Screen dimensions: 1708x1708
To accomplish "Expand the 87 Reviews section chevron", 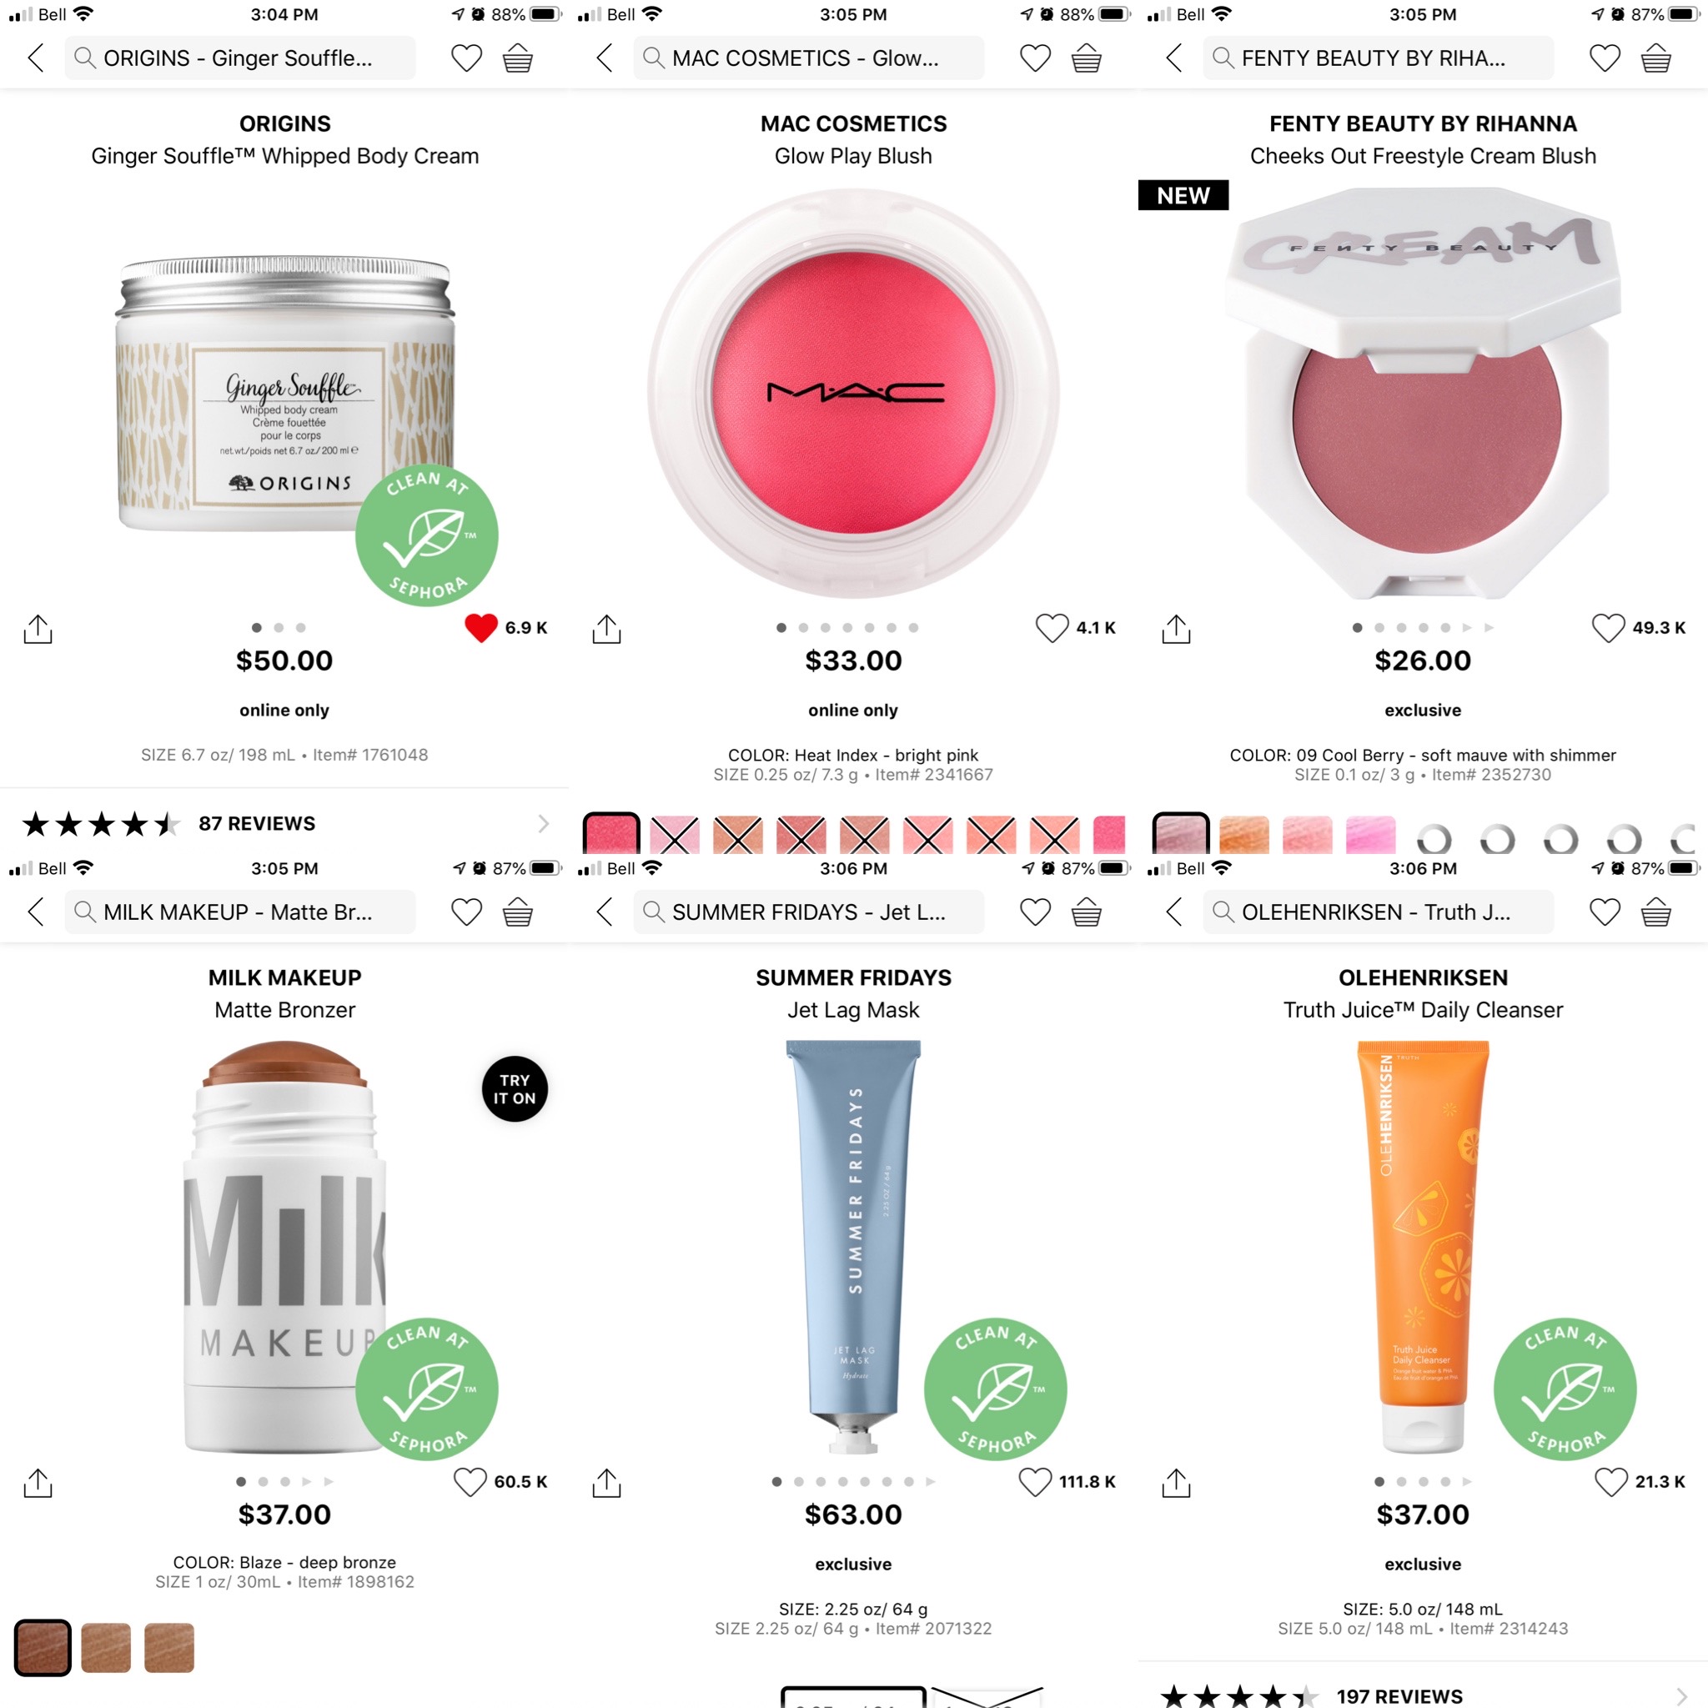I will tap(543, 824).
